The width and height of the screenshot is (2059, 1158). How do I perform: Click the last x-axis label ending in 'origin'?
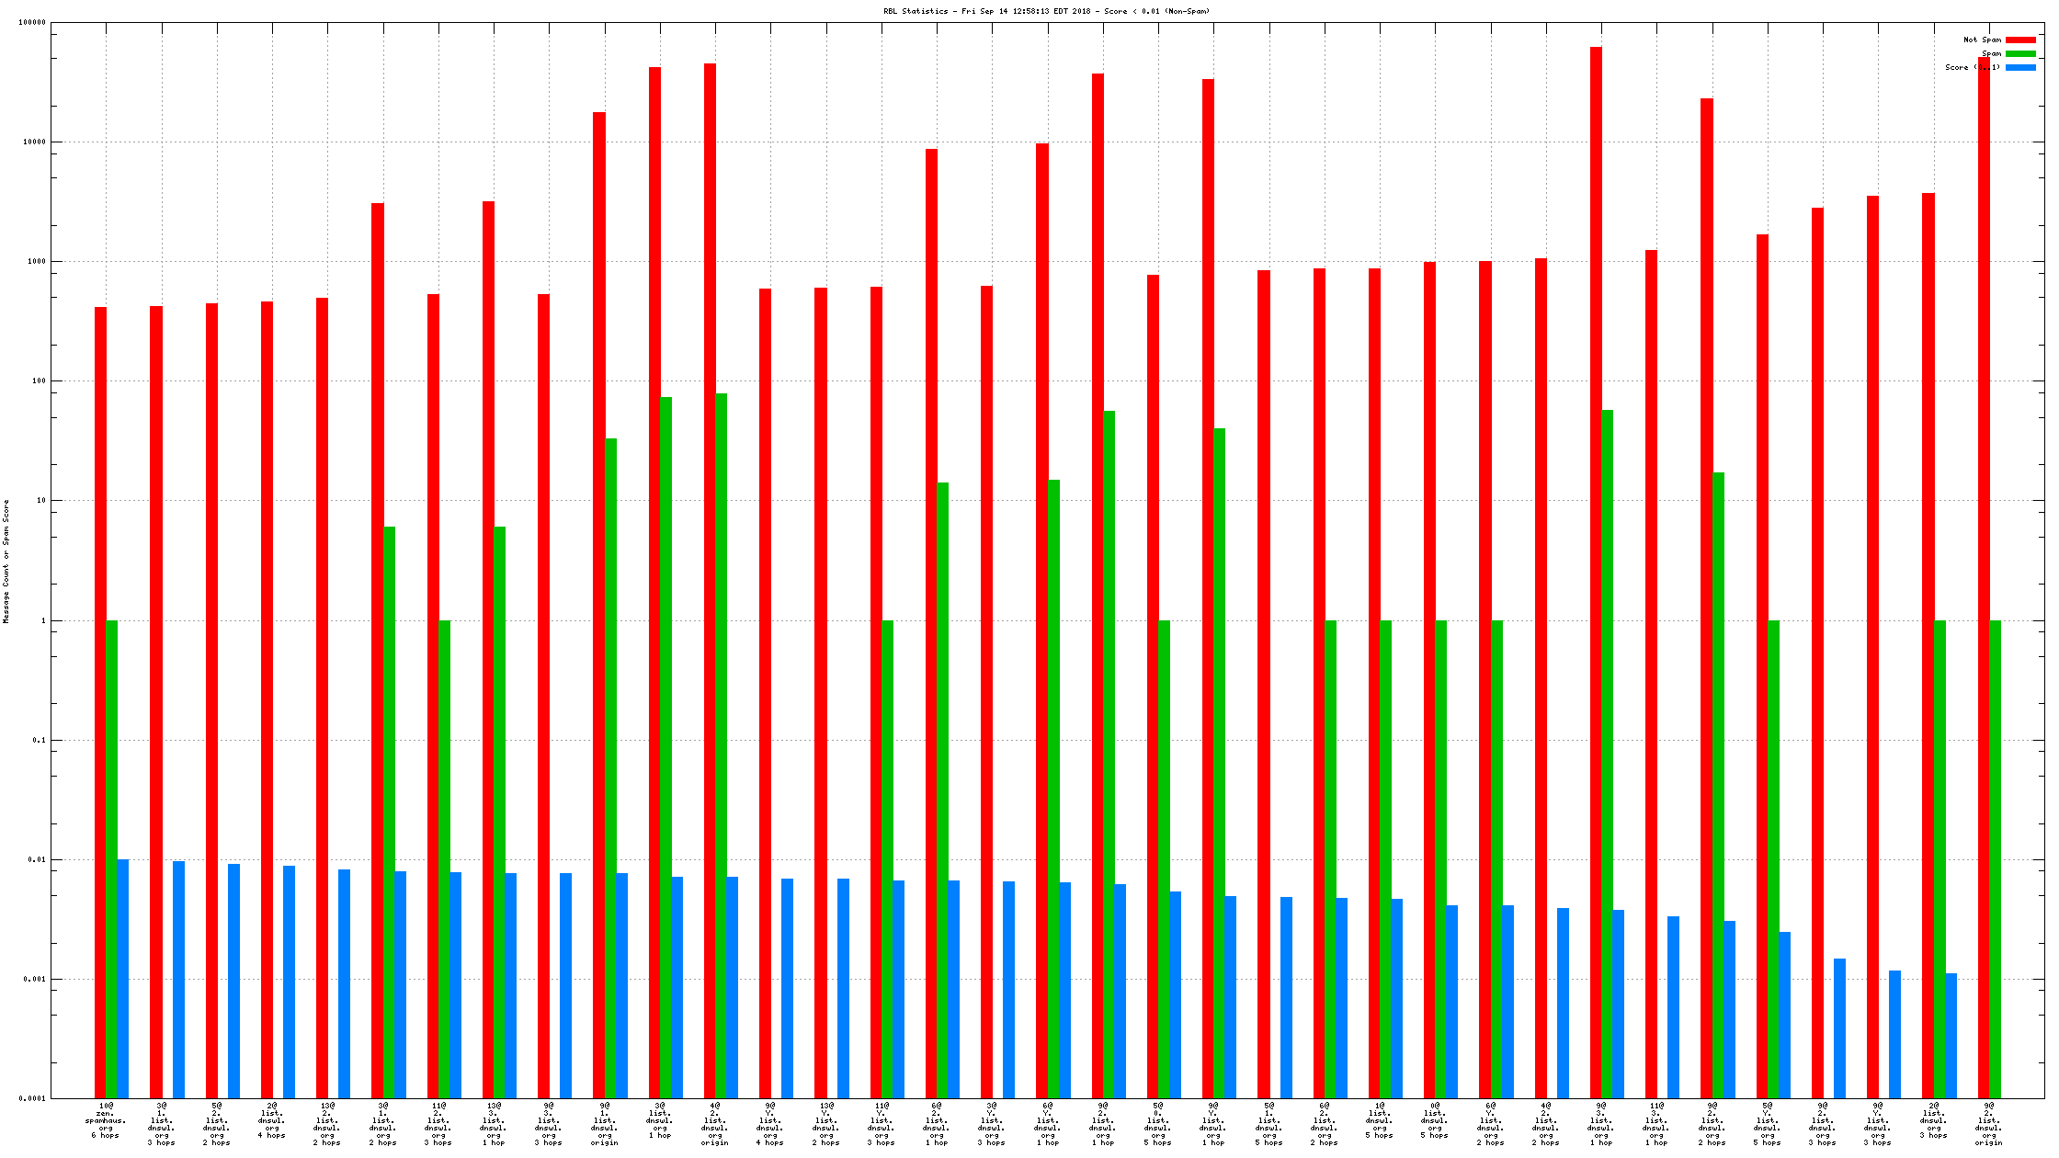click(x=1988, y=1124)
